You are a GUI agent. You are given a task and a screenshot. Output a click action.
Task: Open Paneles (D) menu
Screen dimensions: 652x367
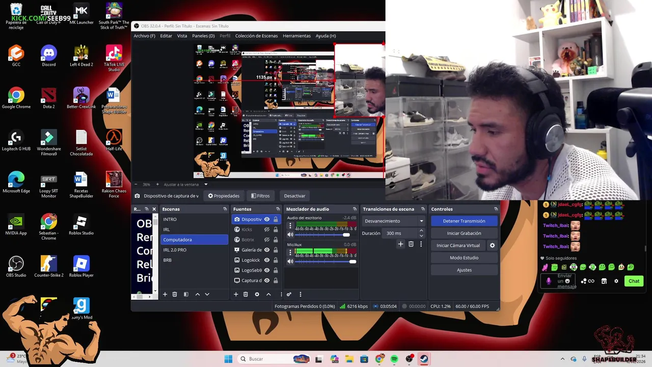[x=203, y=36]
